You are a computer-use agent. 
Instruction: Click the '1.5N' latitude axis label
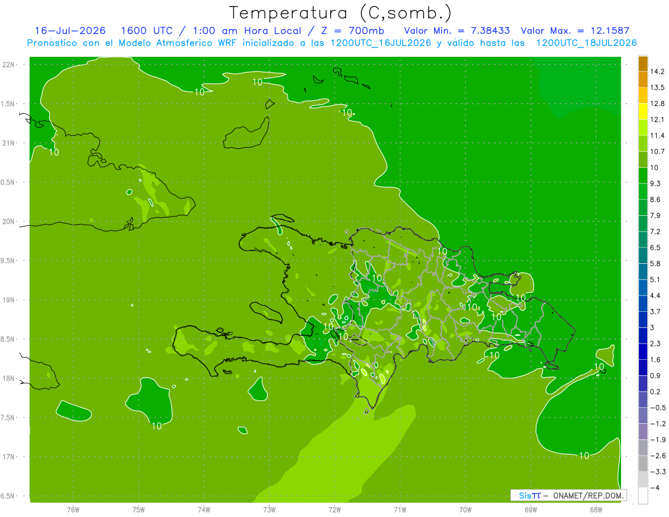(8, 104)
